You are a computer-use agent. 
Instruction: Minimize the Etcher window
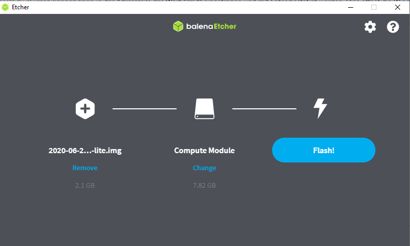pyautogui.click(x=351, y=7)
